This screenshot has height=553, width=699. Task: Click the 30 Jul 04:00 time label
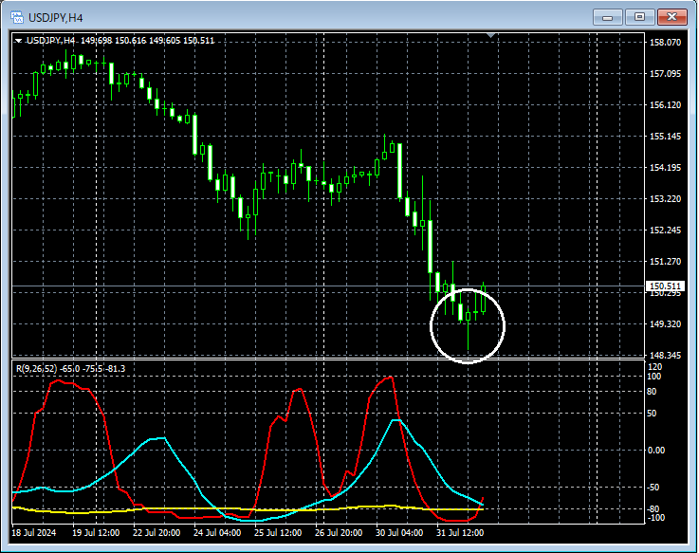(399, 533)
